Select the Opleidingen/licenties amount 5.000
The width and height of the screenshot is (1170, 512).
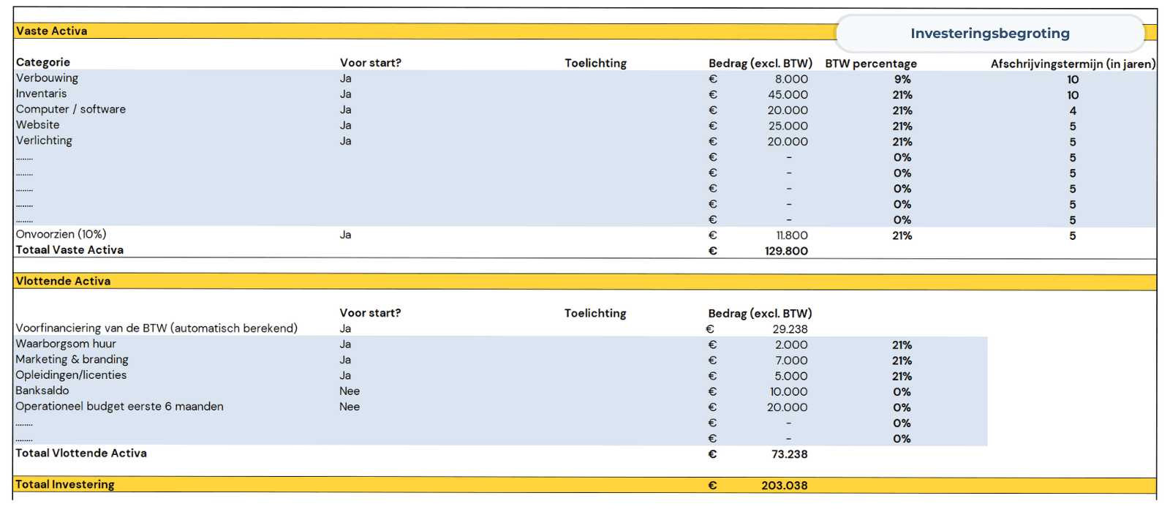pyautogui.click(x=791, y=377)
